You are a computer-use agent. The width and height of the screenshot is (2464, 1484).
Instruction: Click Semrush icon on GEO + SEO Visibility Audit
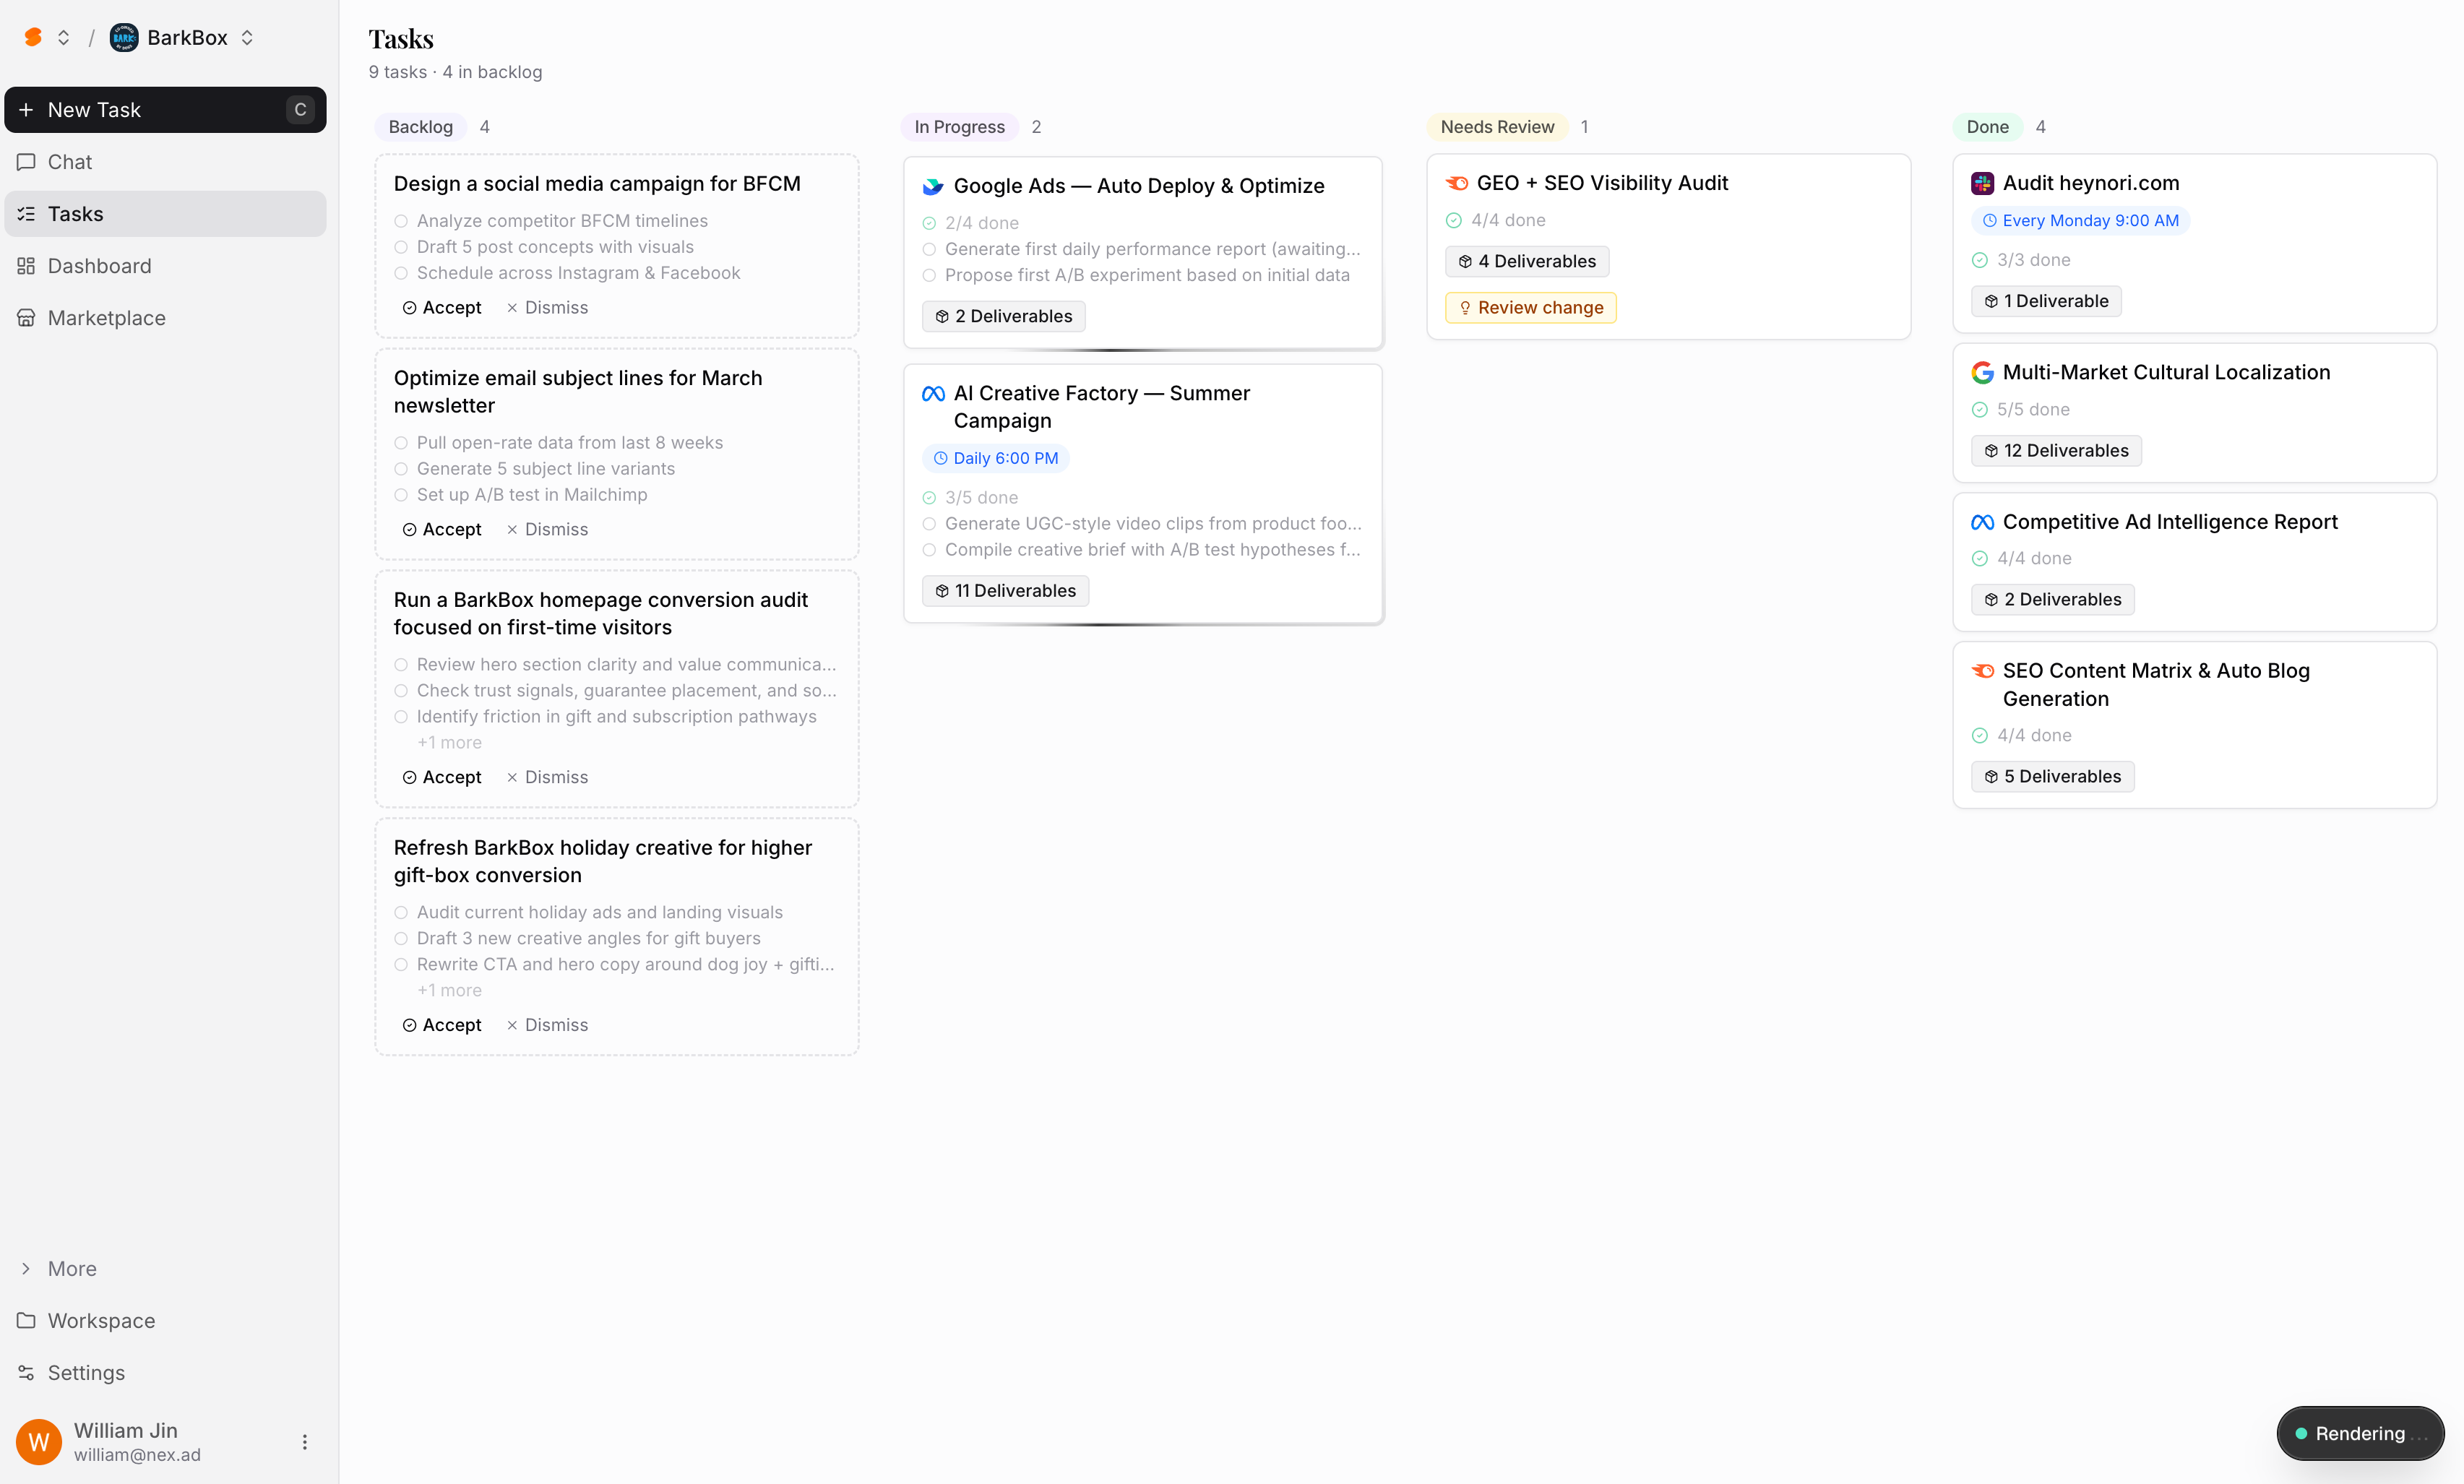coord(1457,183)
